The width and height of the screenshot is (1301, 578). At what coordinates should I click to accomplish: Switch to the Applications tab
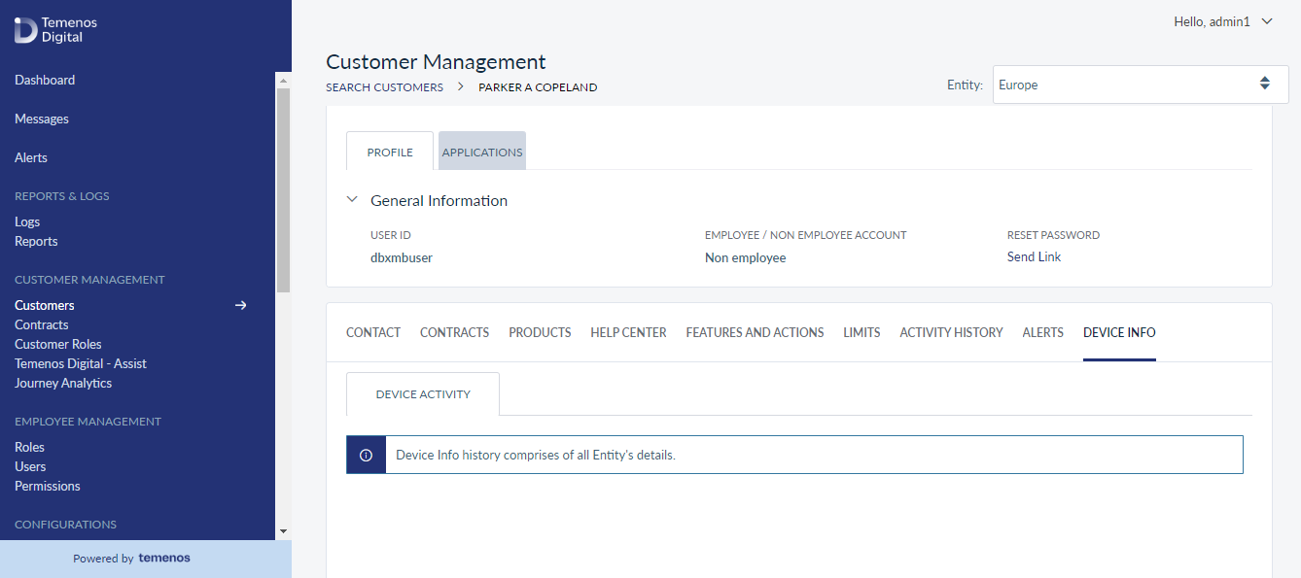pos(482,152)
